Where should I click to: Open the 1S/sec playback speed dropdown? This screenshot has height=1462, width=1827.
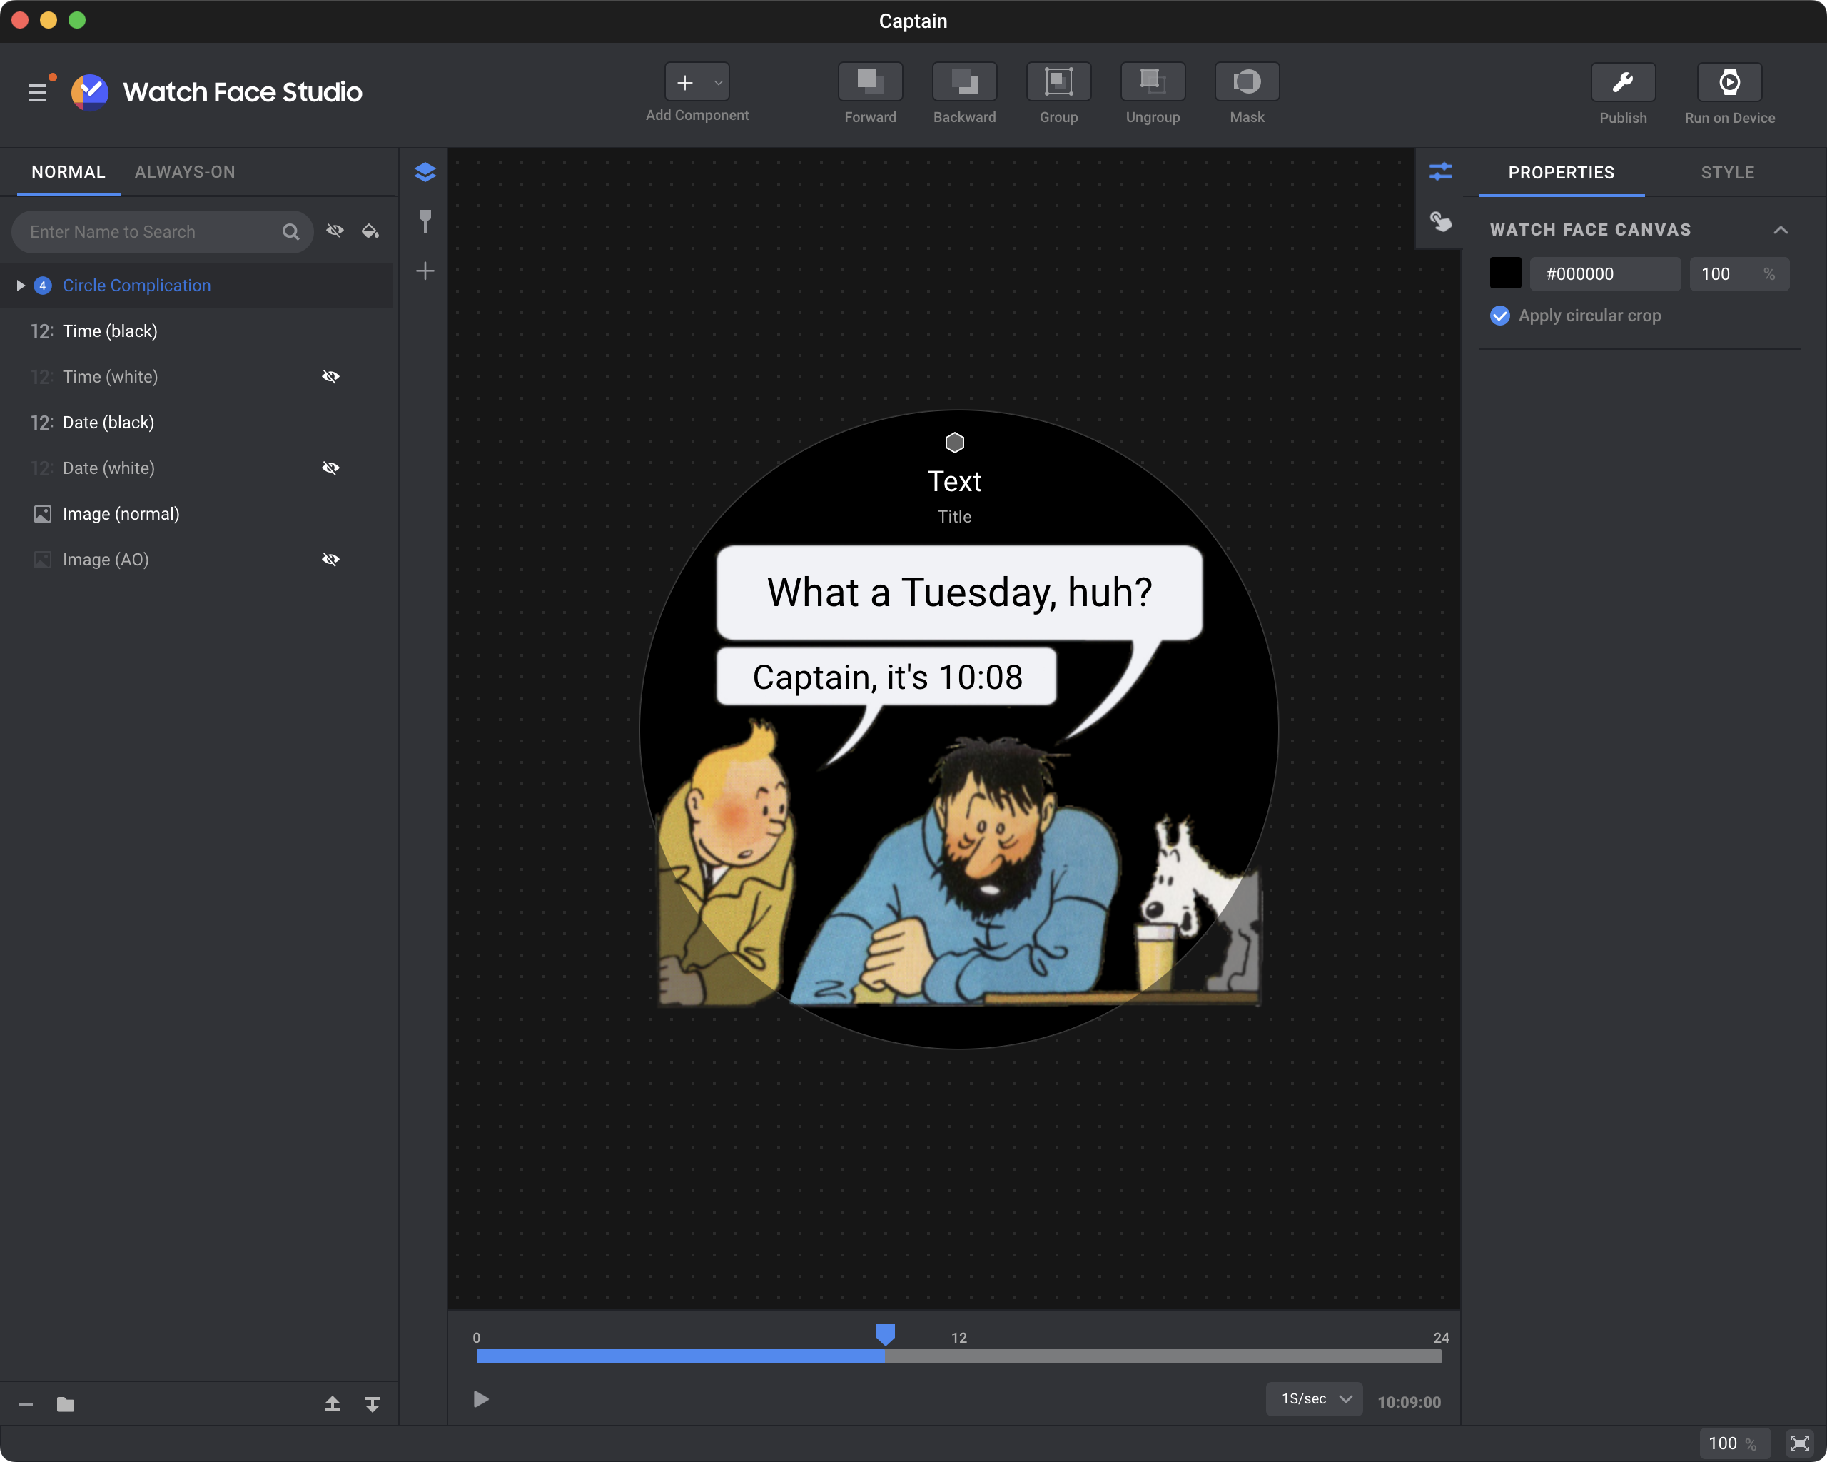[x=1313, y=1398]
